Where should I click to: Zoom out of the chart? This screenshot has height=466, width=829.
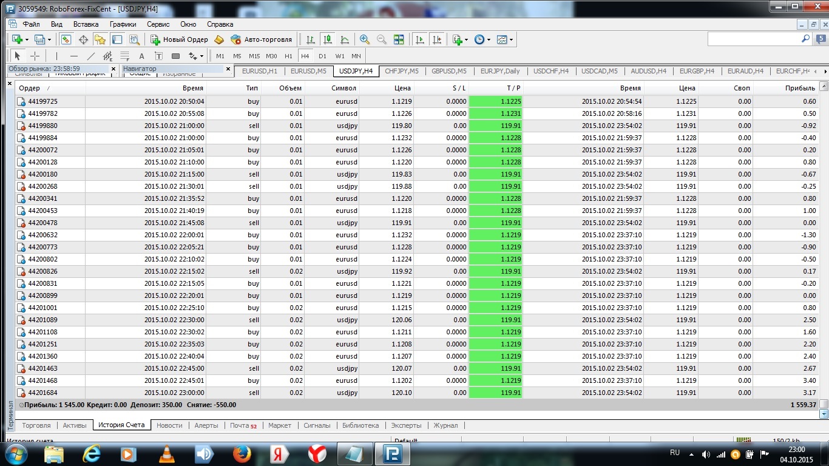click(x=382, y=39)
